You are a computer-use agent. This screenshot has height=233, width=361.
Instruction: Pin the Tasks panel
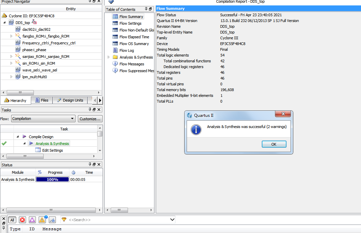pyautogui.click(x=90, y=110)
